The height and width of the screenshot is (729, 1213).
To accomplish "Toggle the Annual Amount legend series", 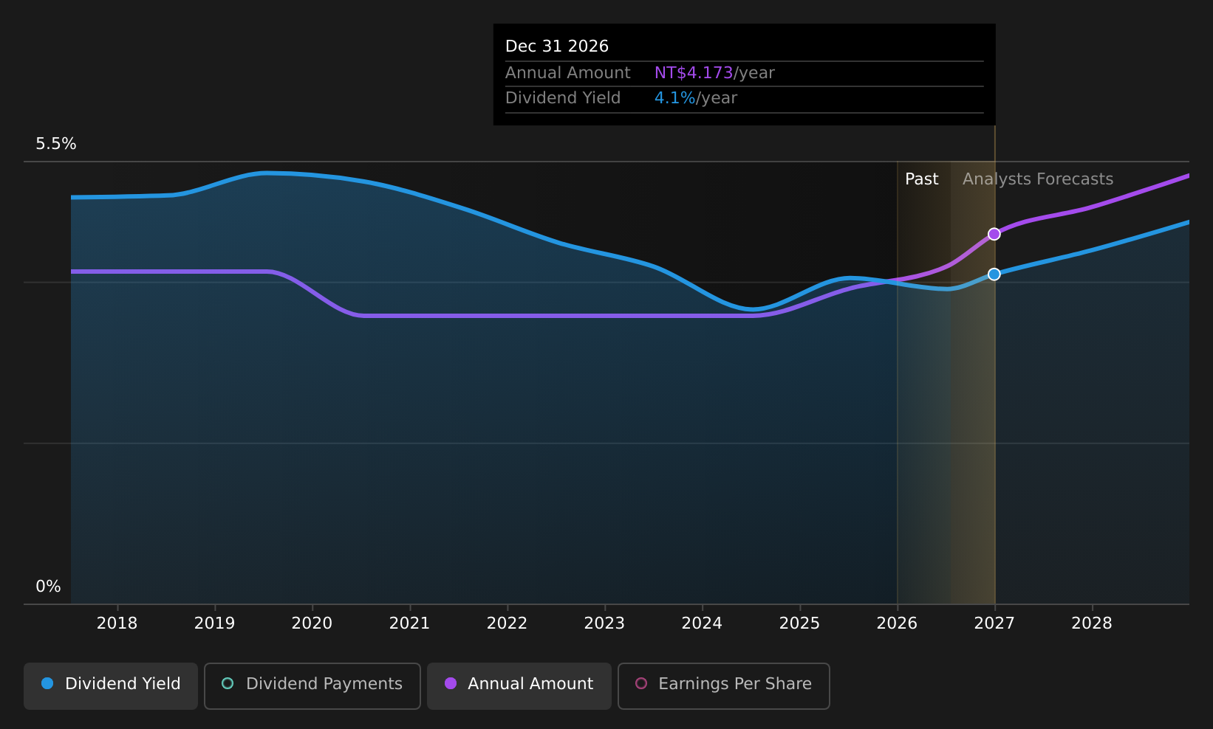I will [x=519, y=685].
